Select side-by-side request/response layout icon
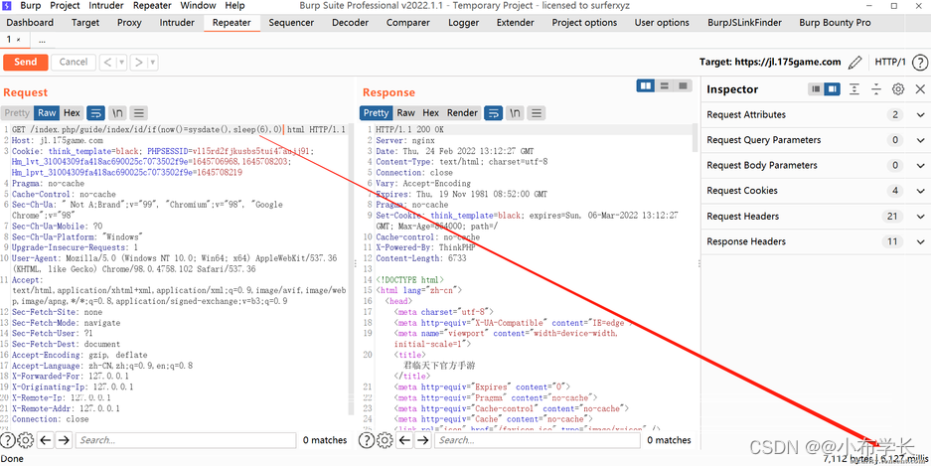This screenshot has width=931, height=466. (x=646, y=86)
